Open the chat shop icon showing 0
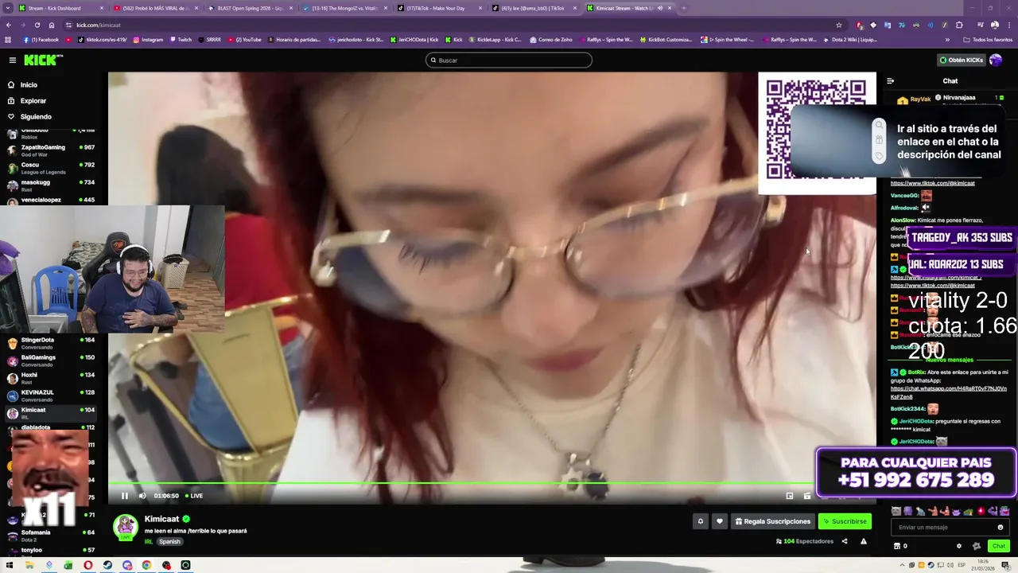This screenshot has height=573, width=1018. (900, 546)
